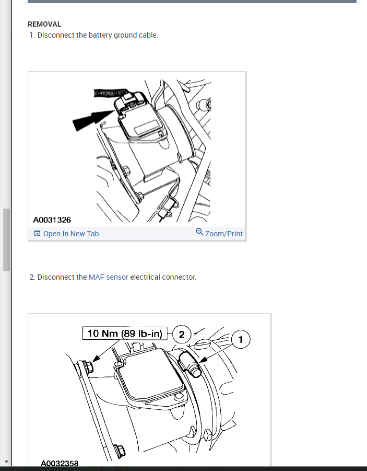Click the REMOVAL section heading
The image size is (367, 471).
pyautogui.click(x=44, y=24)
